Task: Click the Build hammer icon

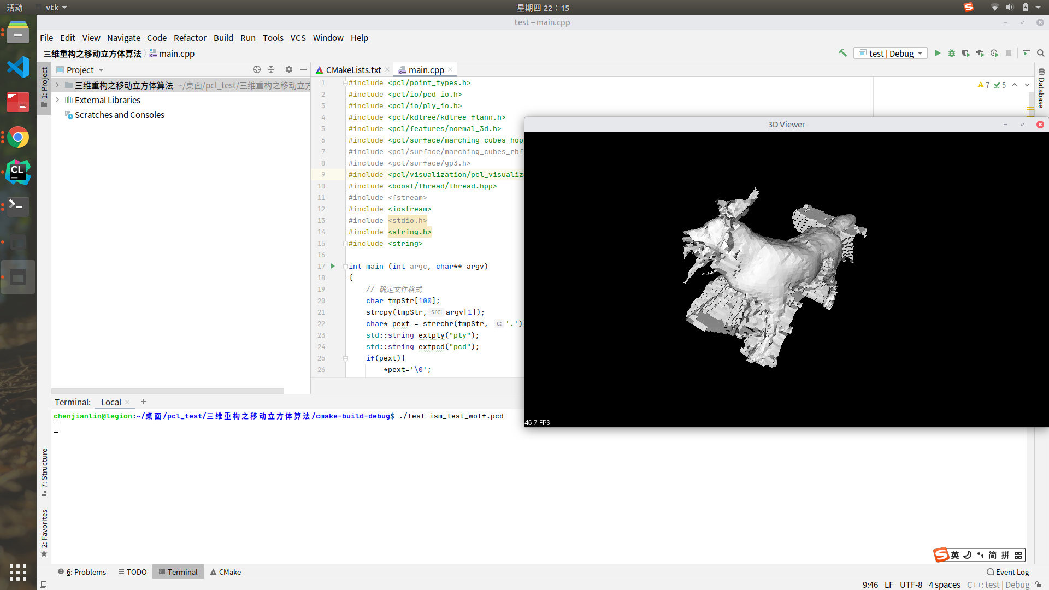Action: [x=842, y=53]
